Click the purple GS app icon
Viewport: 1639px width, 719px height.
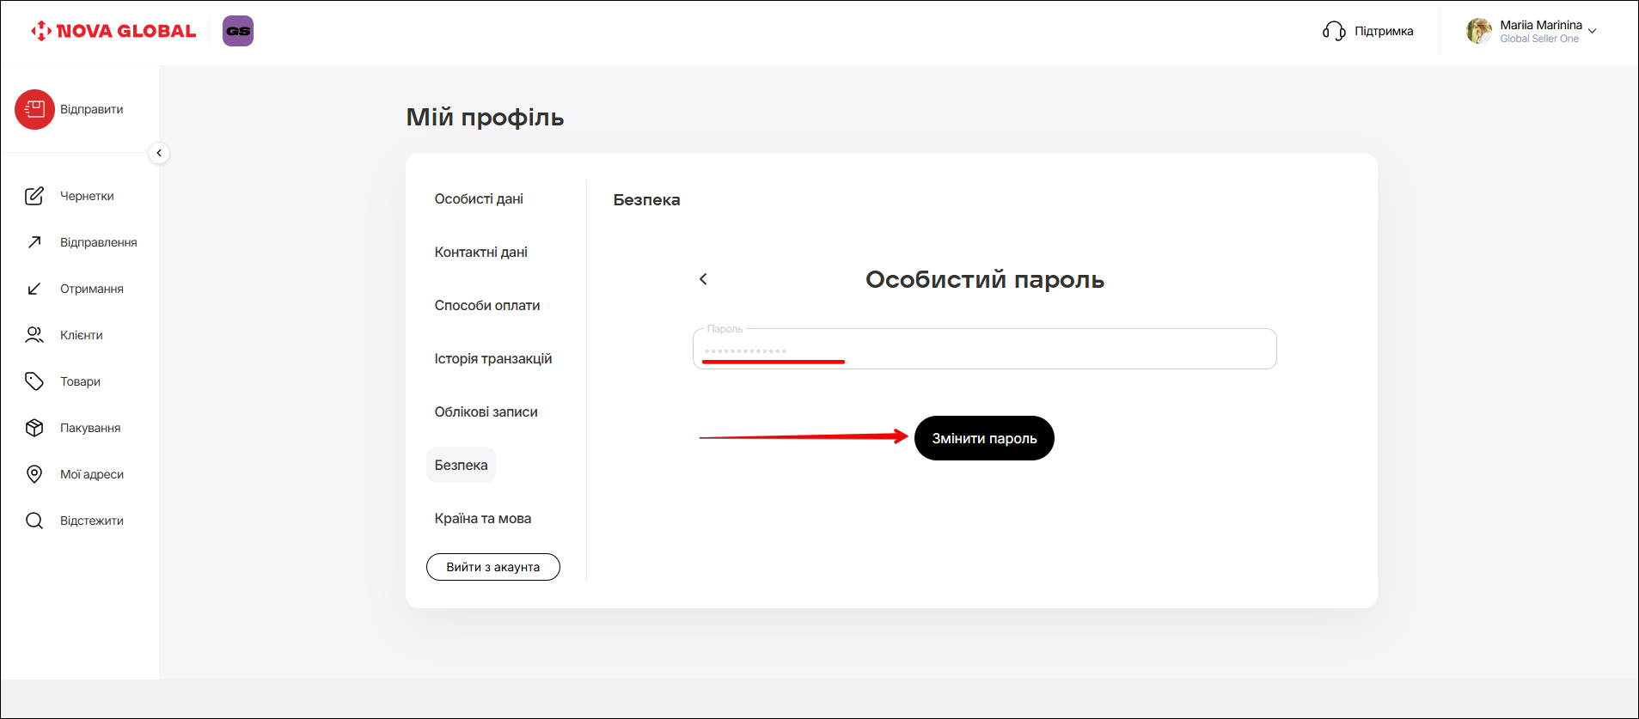click(238, 31)
